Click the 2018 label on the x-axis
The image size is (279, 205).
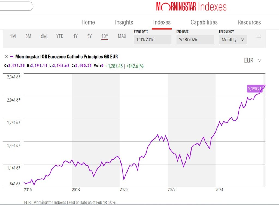[76, 190]
